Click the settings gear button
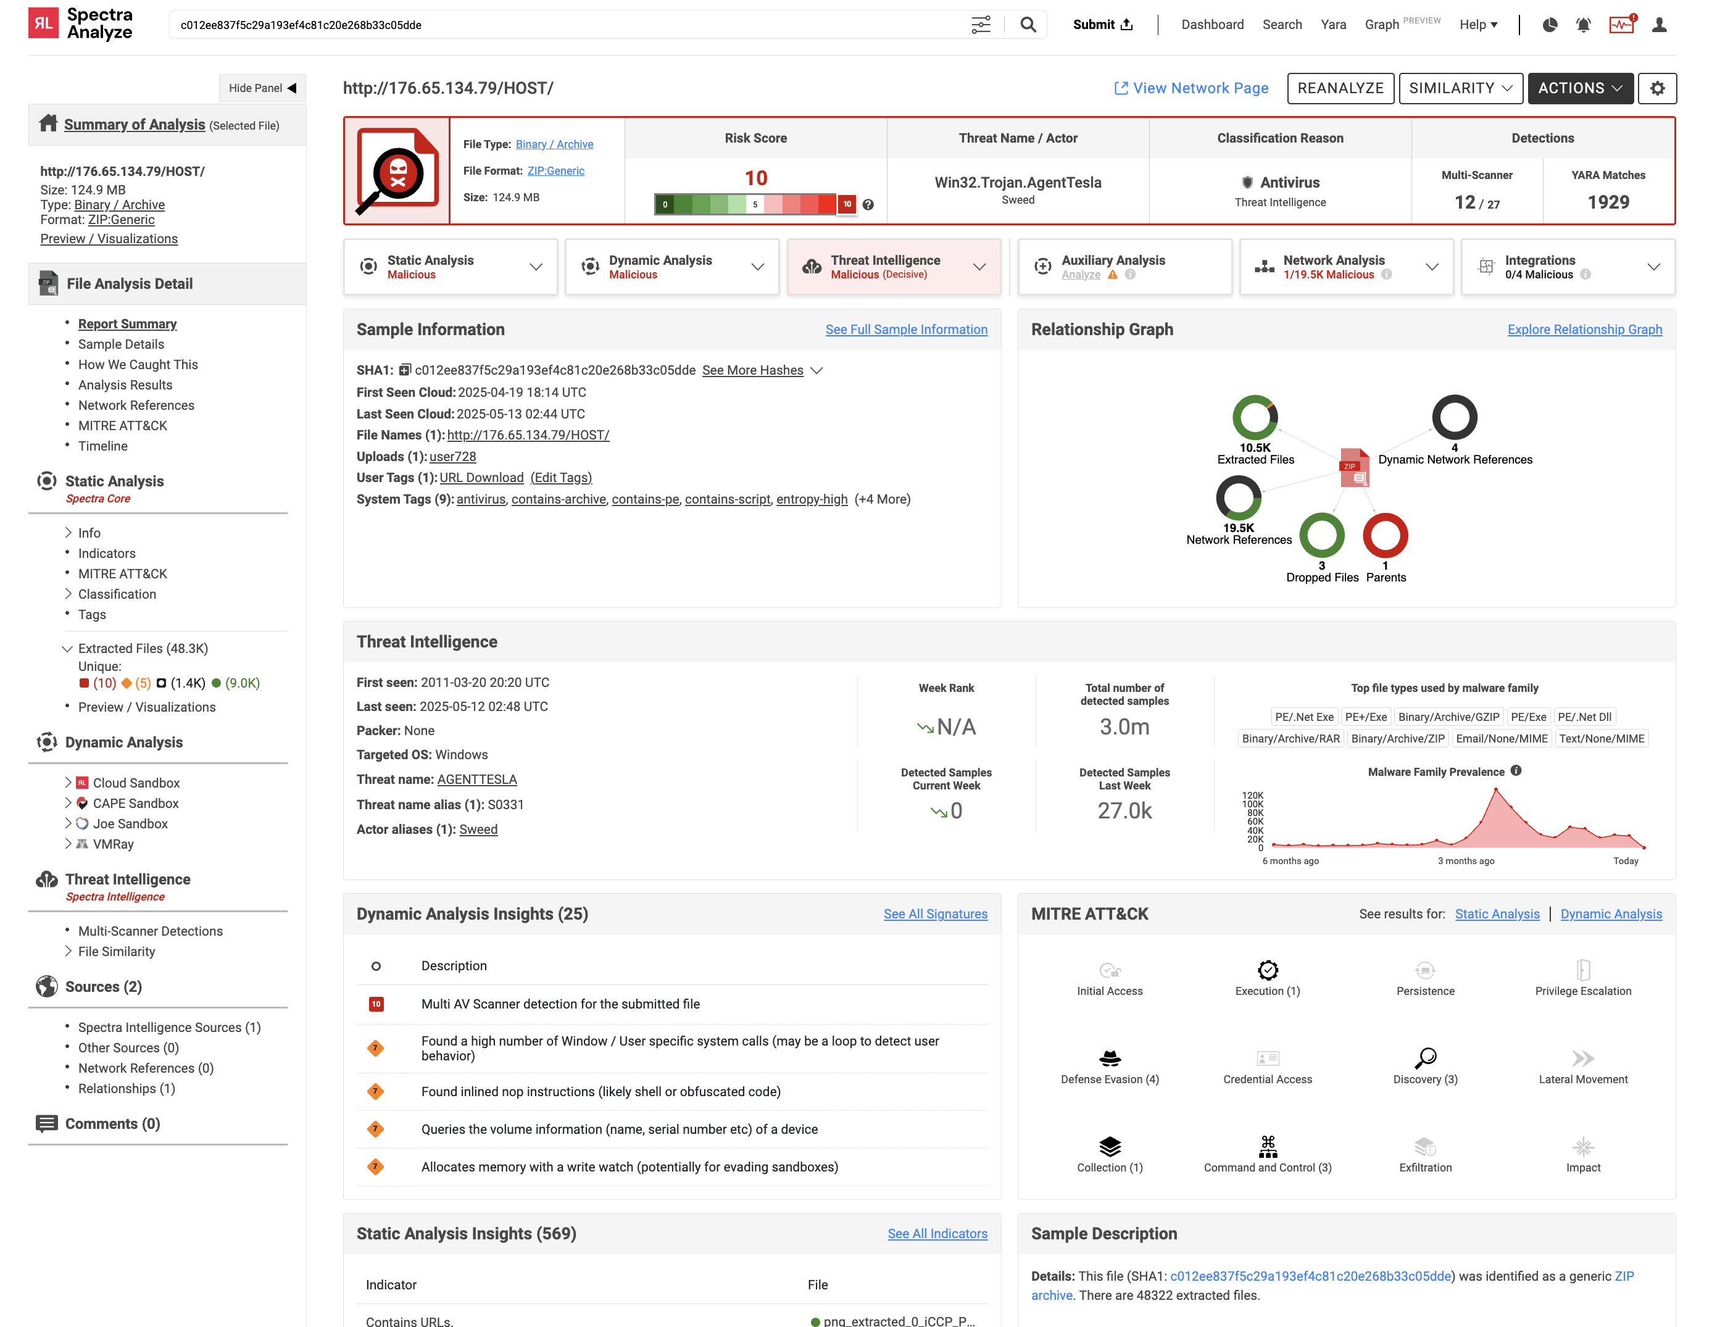This screenshot has height=1327, width=1712. 1656,89
